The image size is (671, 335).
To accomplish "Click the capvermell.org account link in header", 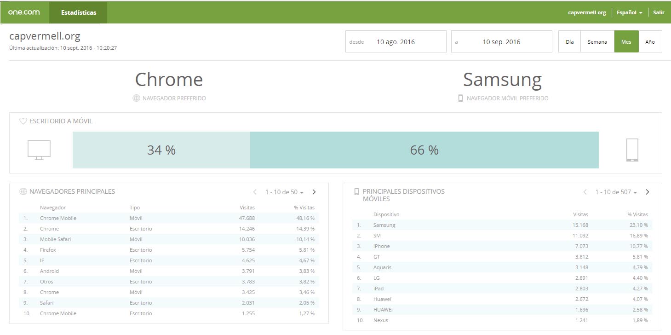I will (587, 12).
